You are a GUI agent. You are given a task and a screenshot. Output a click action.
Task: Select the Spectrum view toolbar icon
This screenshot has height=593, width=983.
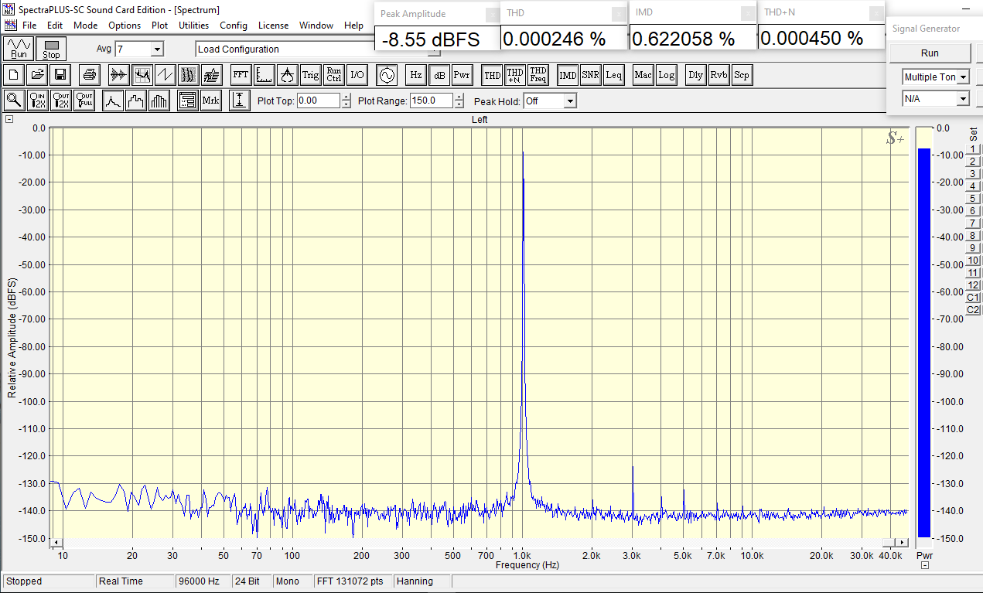coord(142,75)
